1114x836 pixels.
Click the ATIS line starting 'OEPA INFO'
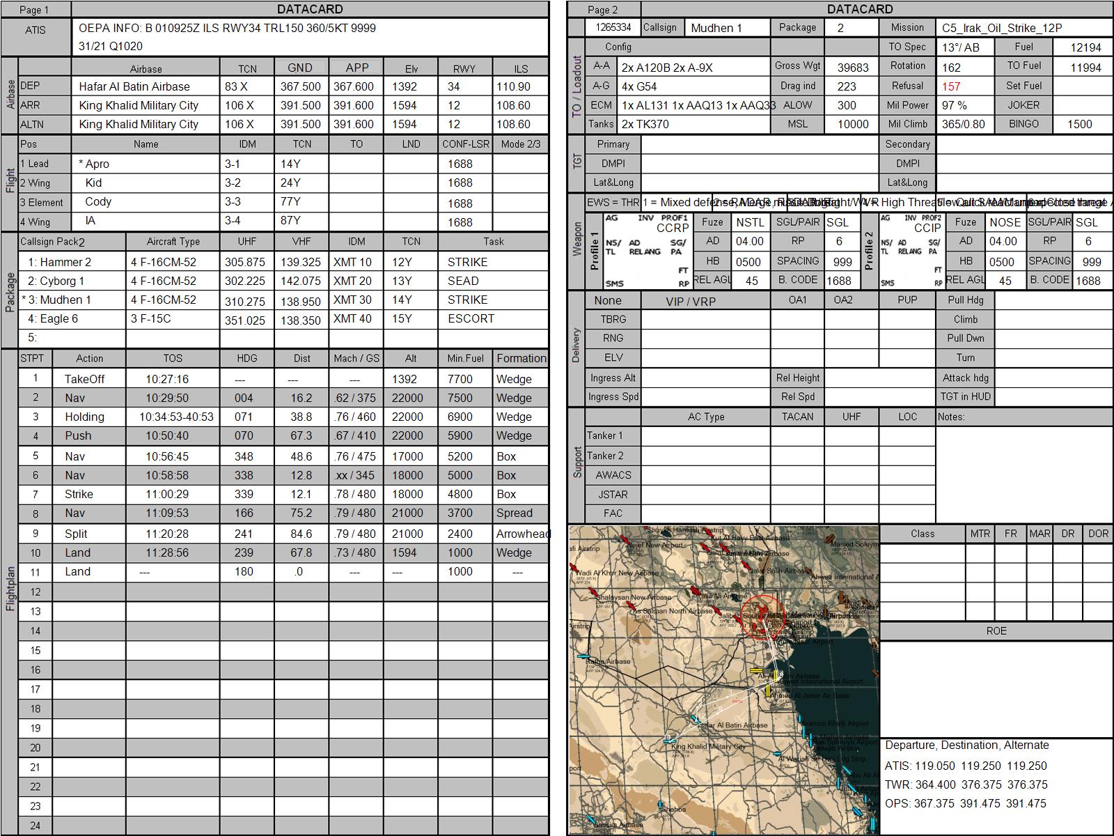pos(227,29)
